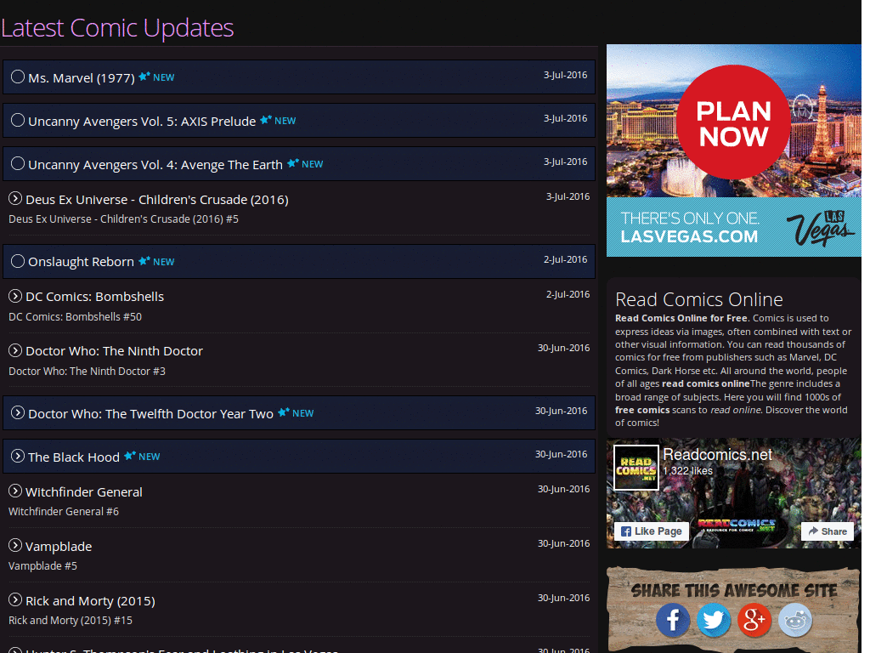
Task: Expand the Vampblade arrow icon
Action: click(15, 545)
